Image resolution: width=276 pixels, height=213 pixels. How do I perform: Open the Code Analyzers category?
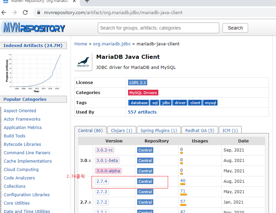click(19, 178)
